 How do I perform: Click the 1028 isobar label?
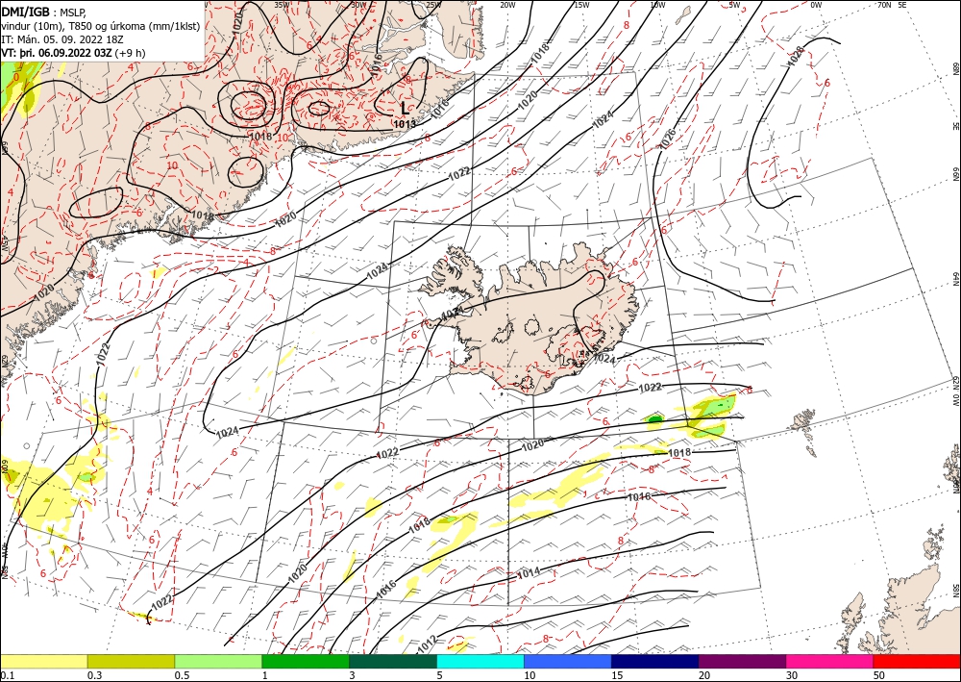[795, 57]
